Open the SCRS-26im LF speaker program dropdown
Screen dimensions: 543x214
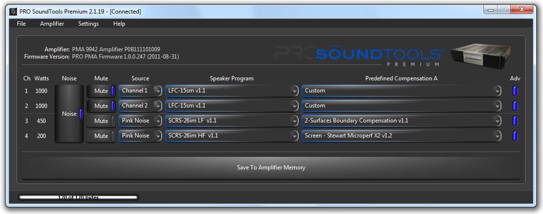[232, 121]
